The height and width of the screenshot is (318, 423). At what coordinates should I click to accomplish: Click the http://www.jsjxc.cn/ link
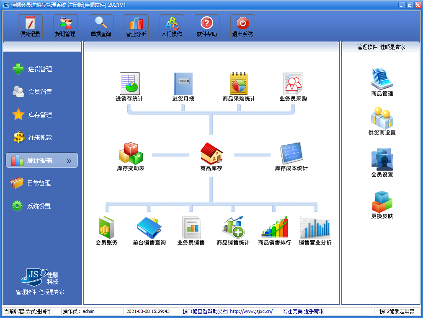pyautogui.click(x=251, y=311)
